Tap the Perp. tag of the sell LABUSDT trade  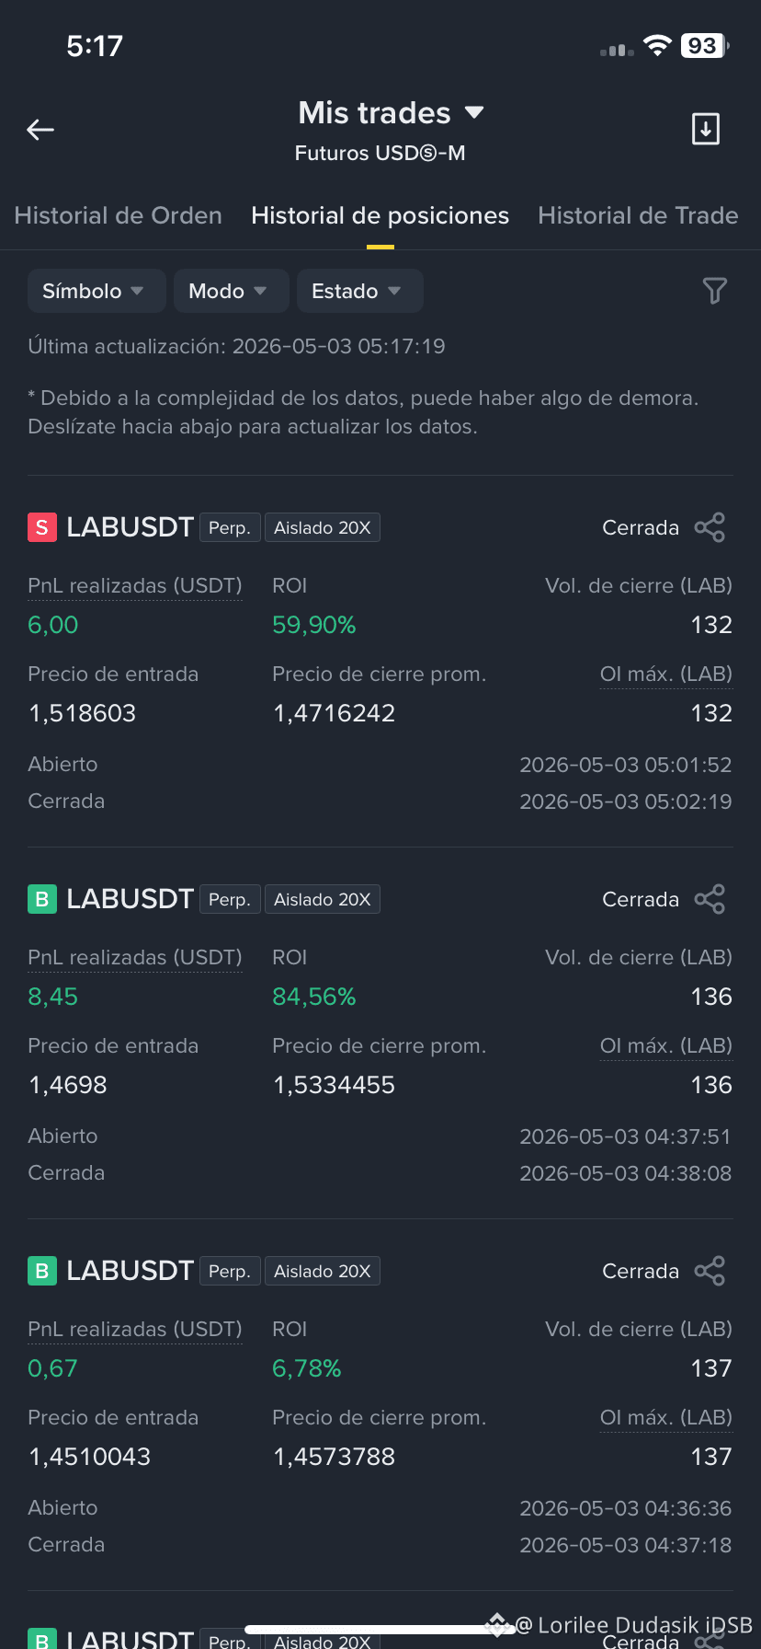[230, 527]
